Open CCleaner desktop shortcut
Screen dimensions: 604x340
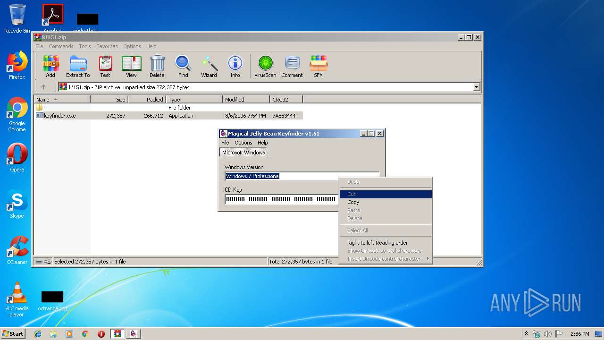tap(17, 250)
